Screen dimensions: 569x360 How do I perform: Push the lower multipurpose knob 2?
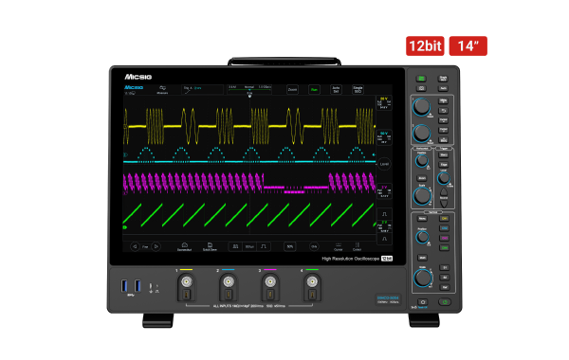pyautogui.click(x=421, y=134)
